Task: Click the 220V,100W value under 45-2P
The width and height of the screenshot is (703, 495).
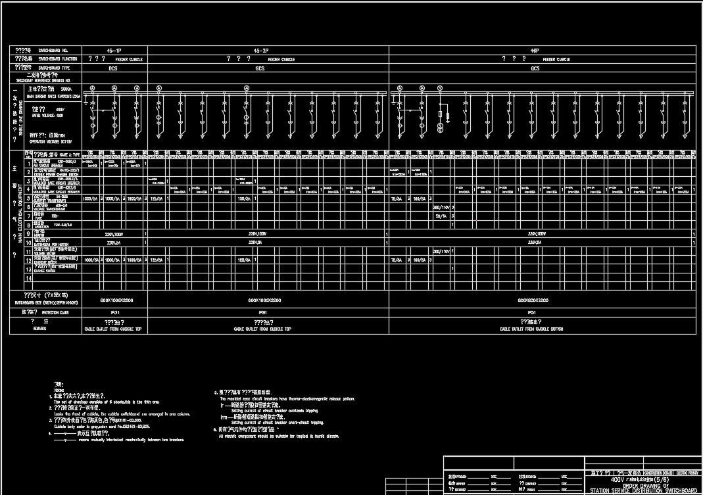Action: (x=257, y=234)
